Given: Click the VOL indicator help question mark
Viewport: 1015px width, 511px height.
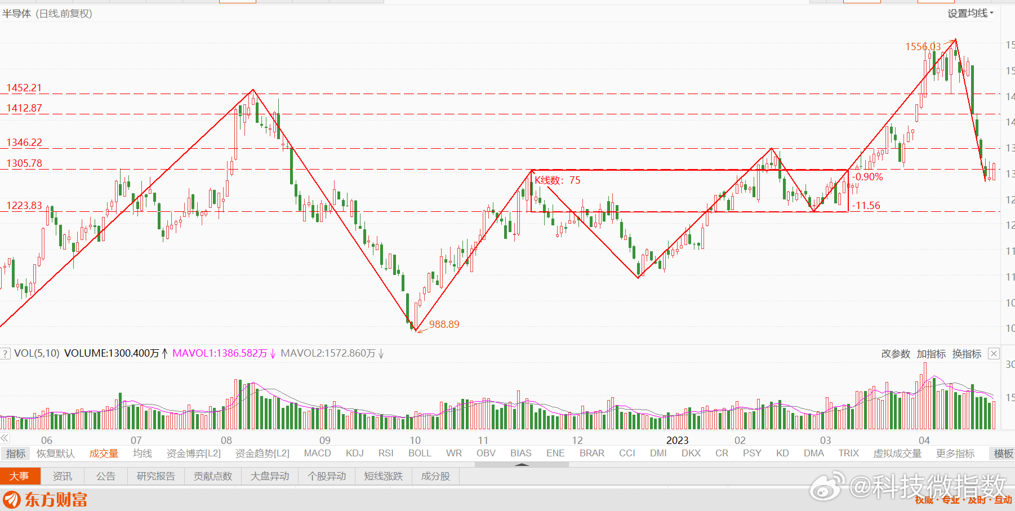Looking at the screenshot, I should 5,354.
